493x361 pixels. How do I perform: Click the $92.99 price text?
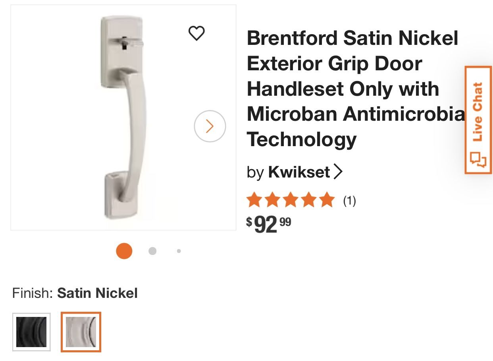(269, 223)
